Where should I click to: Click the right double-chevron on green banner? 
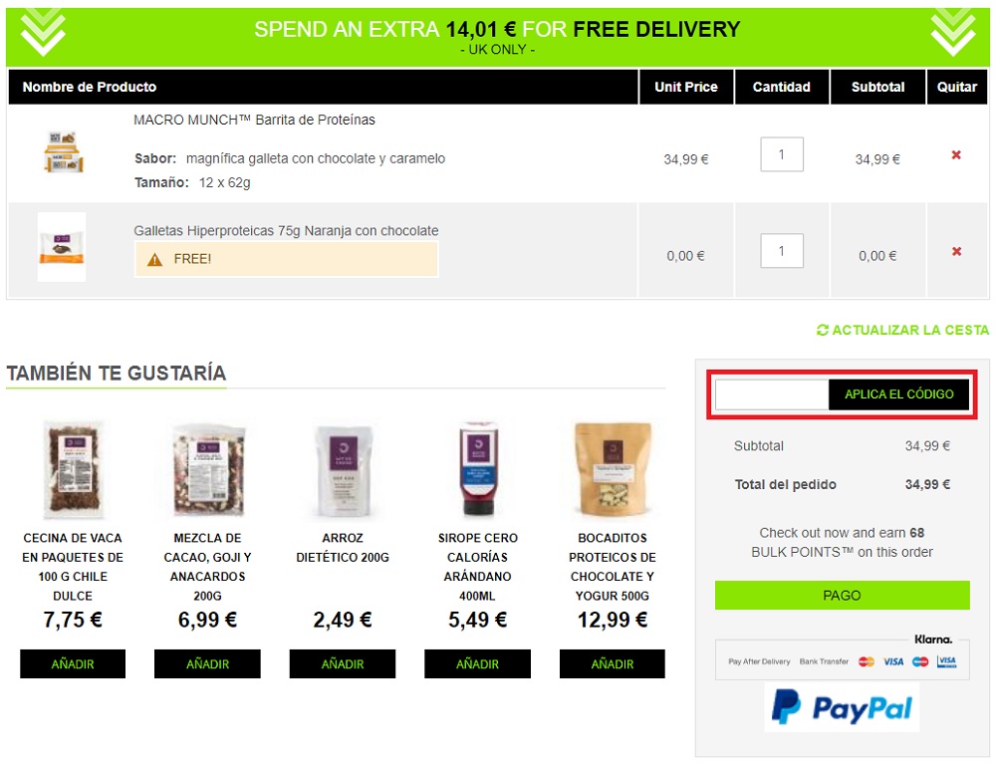tap(953, 32)
